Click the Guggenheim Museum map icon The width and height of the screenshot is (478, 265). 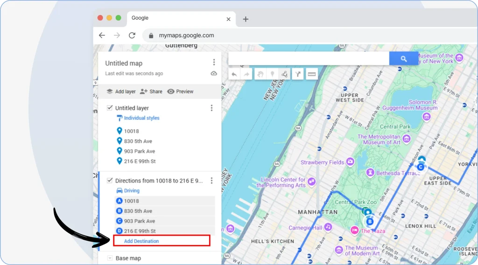[x=427, y=116]
